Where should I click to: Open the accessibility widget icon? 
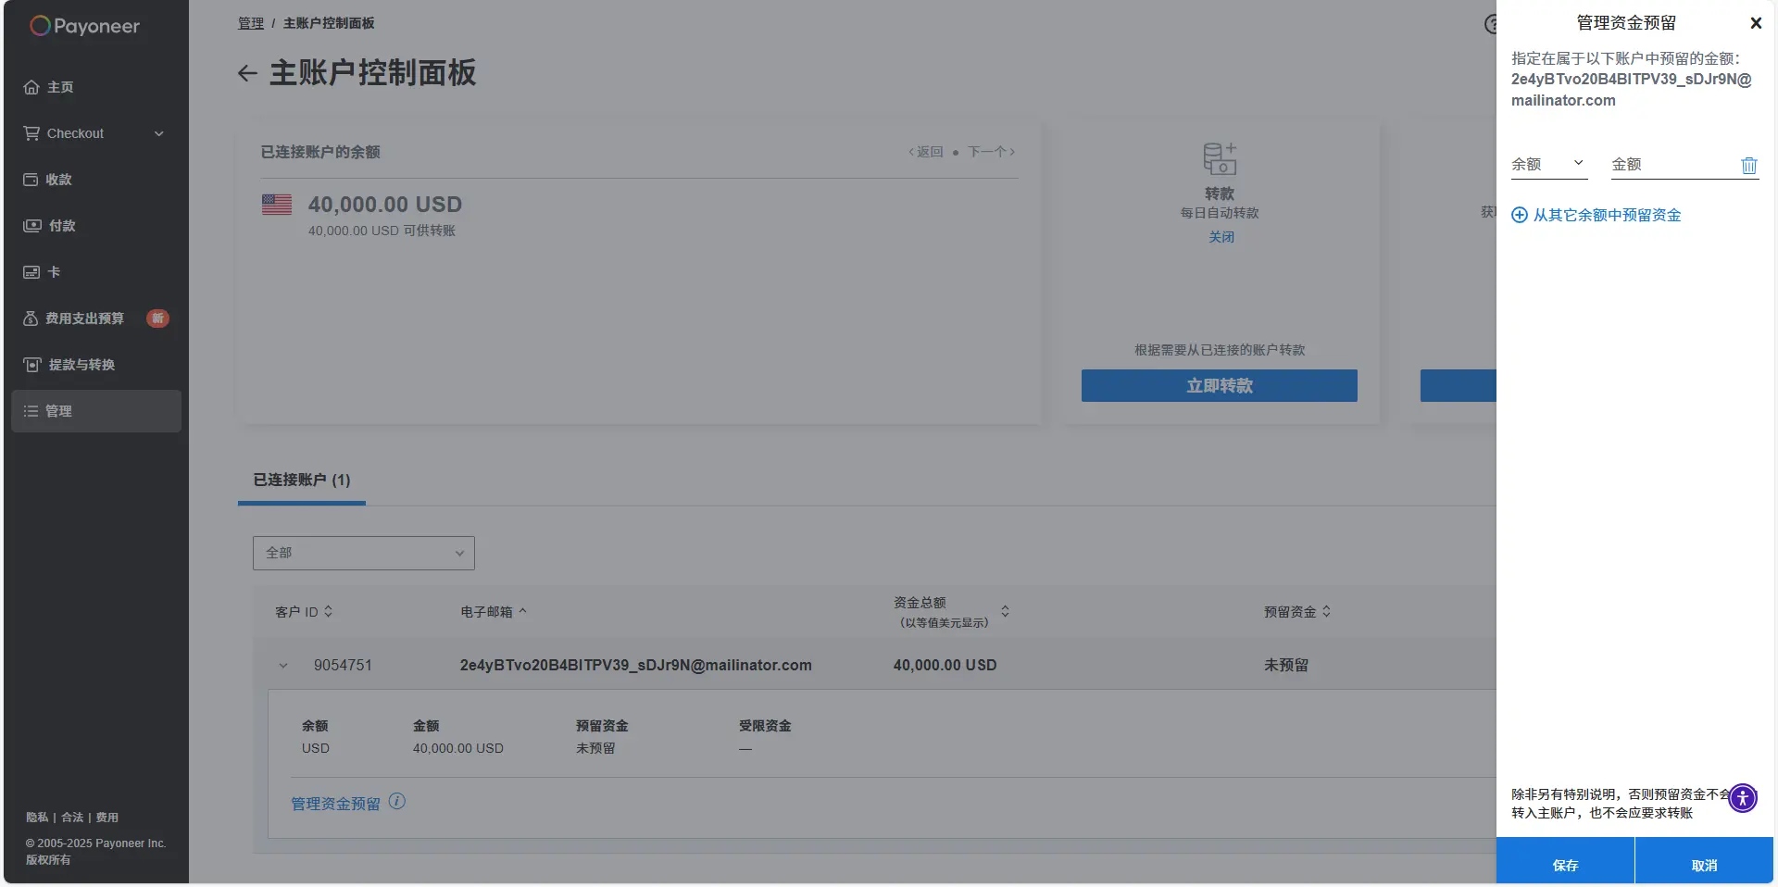point(1743,797)
